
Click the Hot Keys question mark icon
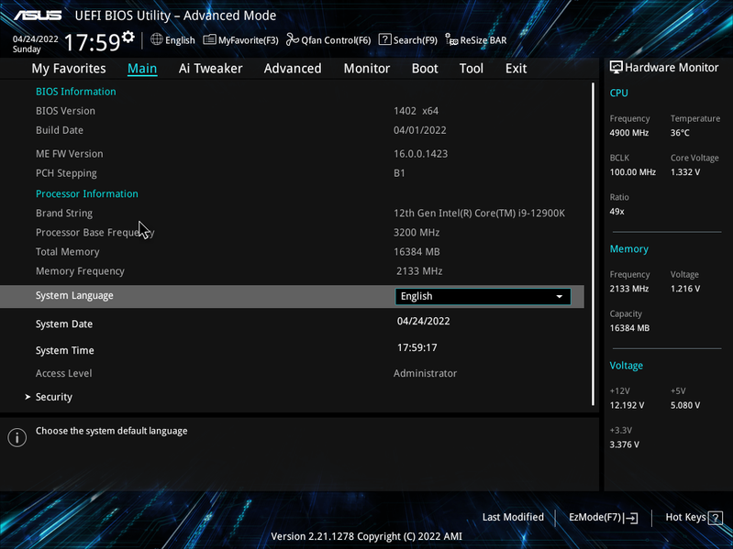(716, 518)
